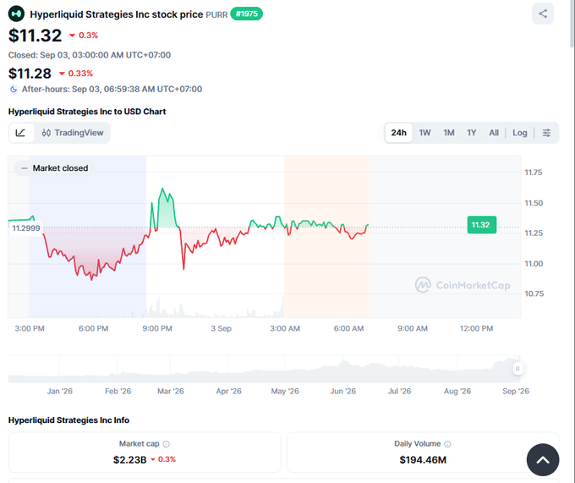Select the 24h time range

398,133
